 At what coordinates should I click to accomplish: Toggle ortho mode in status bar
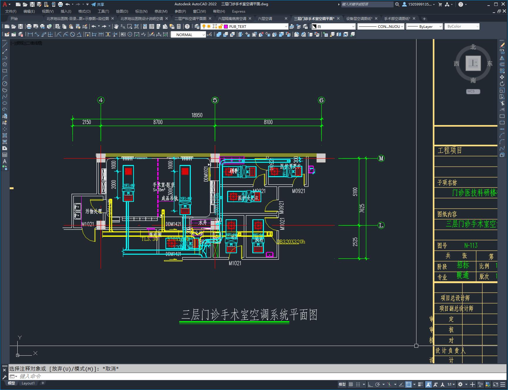point(370,384)
